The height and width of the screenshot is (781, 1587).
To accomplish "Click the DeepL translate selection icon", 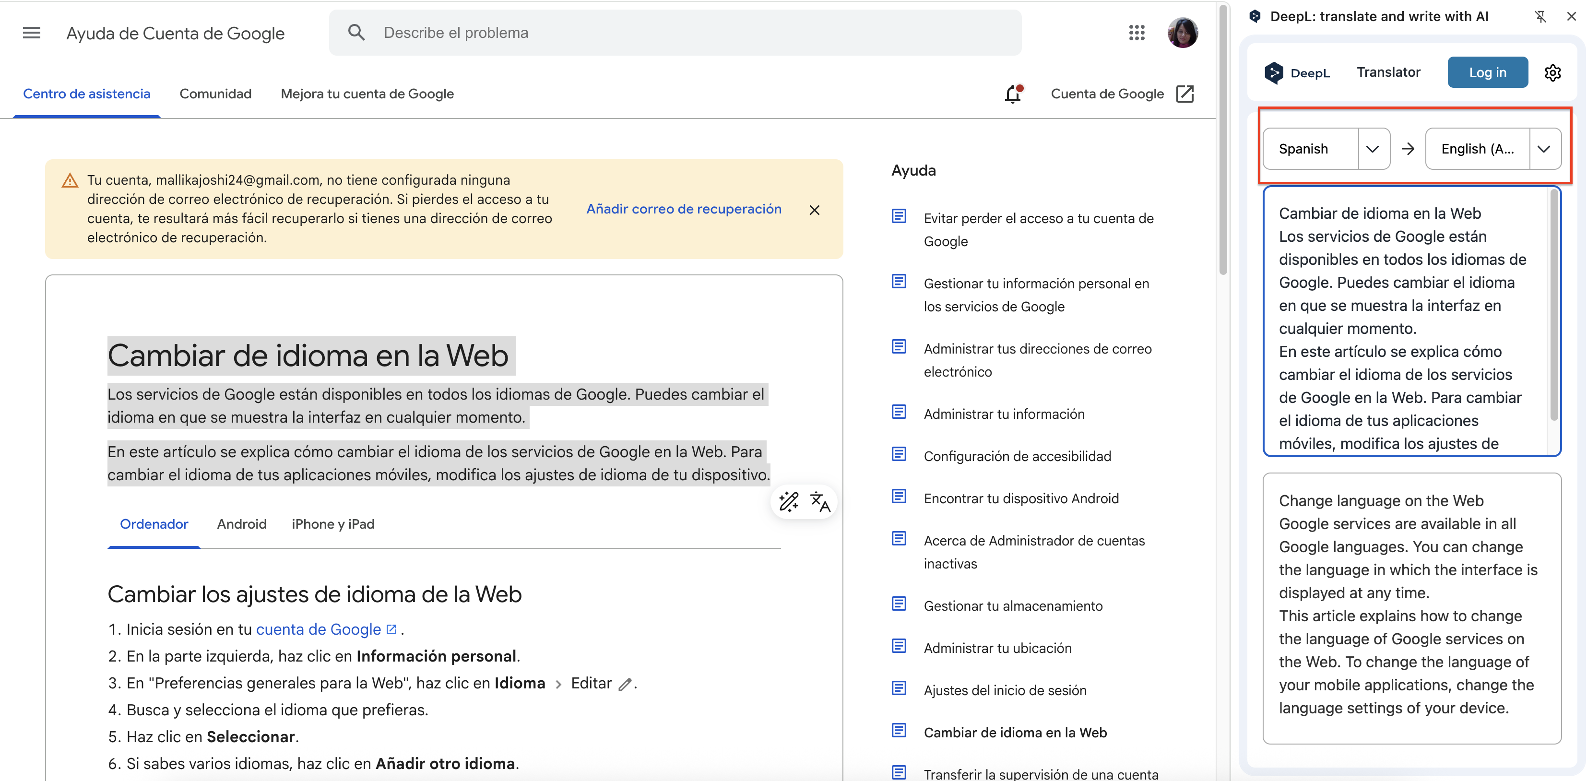I will point(819,502).
